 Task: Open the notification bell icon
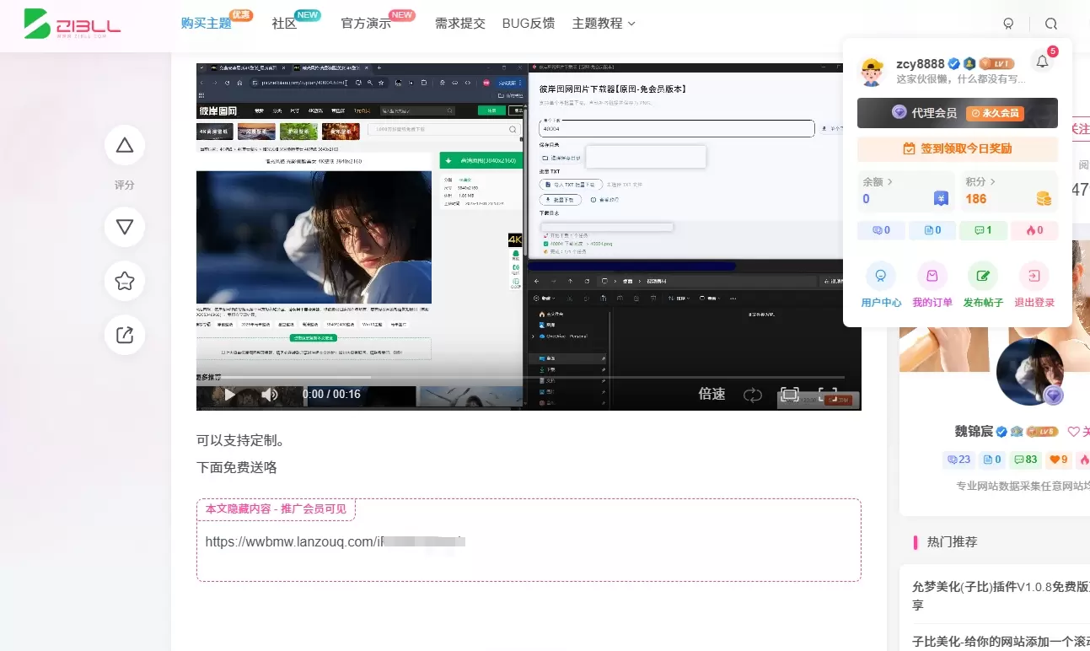point(1043,62)
